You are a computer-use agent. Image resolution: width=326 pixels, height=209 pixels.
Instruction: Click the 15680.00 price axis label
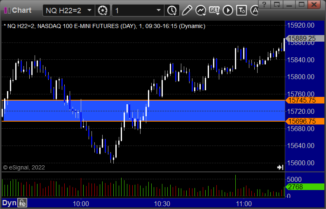pyautogui.click(x=300, y=129)
